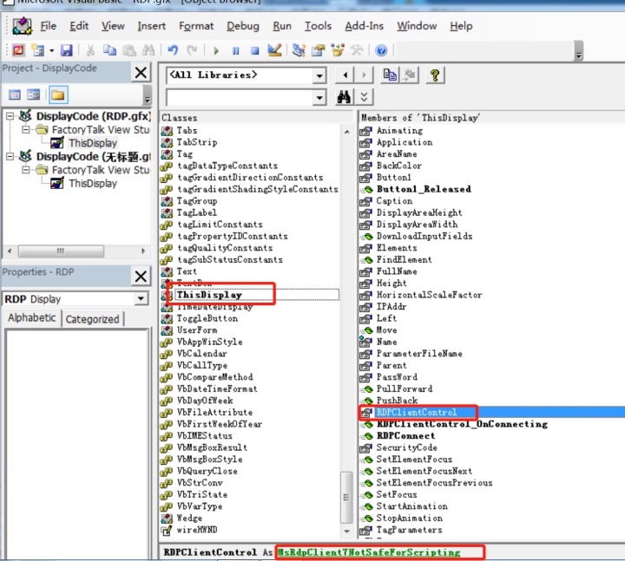Open the search text dropdown arrow
Viewport: 625px width, 561px height.
[319, 98]
